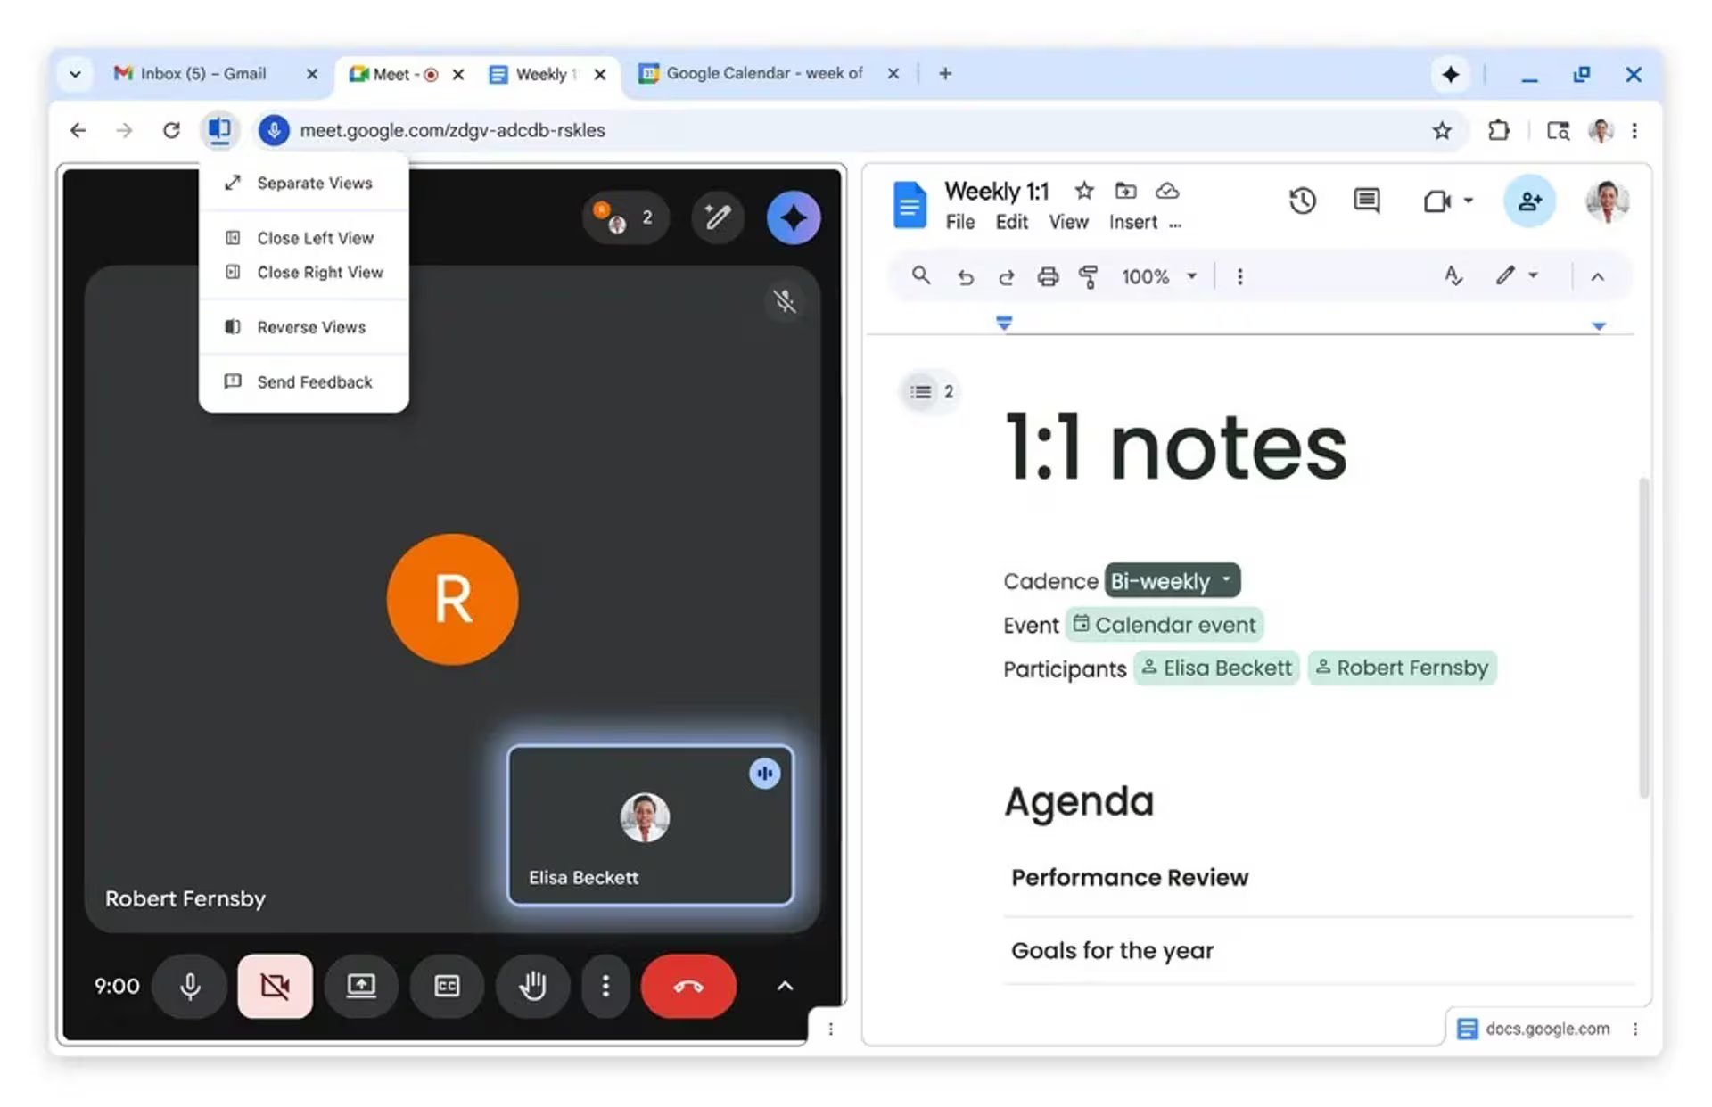Image resolution: width=1712 pixels, height=1107 pixels.
Task: Open the zoom level dropdown
Action: tap(1192, 276)
